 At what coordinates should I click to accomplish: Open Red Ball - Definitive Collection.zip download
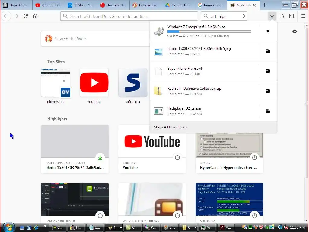pyautogui.click(x=205, y=91)
